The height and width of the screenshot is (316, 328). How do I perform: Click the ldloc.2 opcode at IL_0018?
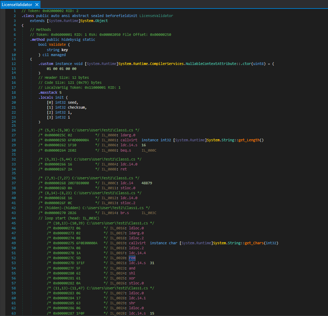coord(136,238)
